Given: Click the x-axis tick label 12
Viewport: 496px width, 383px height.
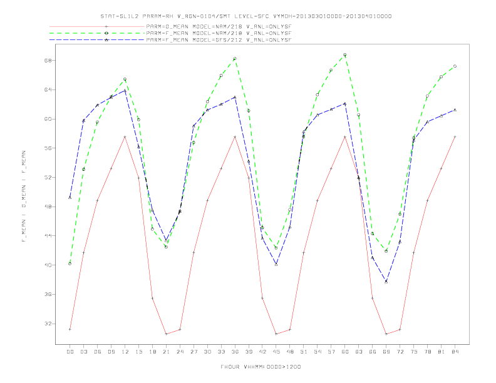Looking at the screenshot, I should (x=125, y=352).
